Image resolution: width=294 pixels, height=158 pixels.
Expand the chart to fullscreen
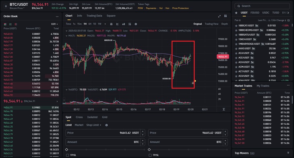coord(219,16)
